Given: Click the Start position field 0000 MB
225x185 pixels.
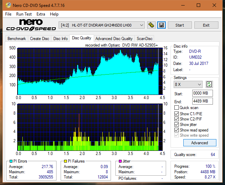Looking at the screenshot, I should [202, 93].
